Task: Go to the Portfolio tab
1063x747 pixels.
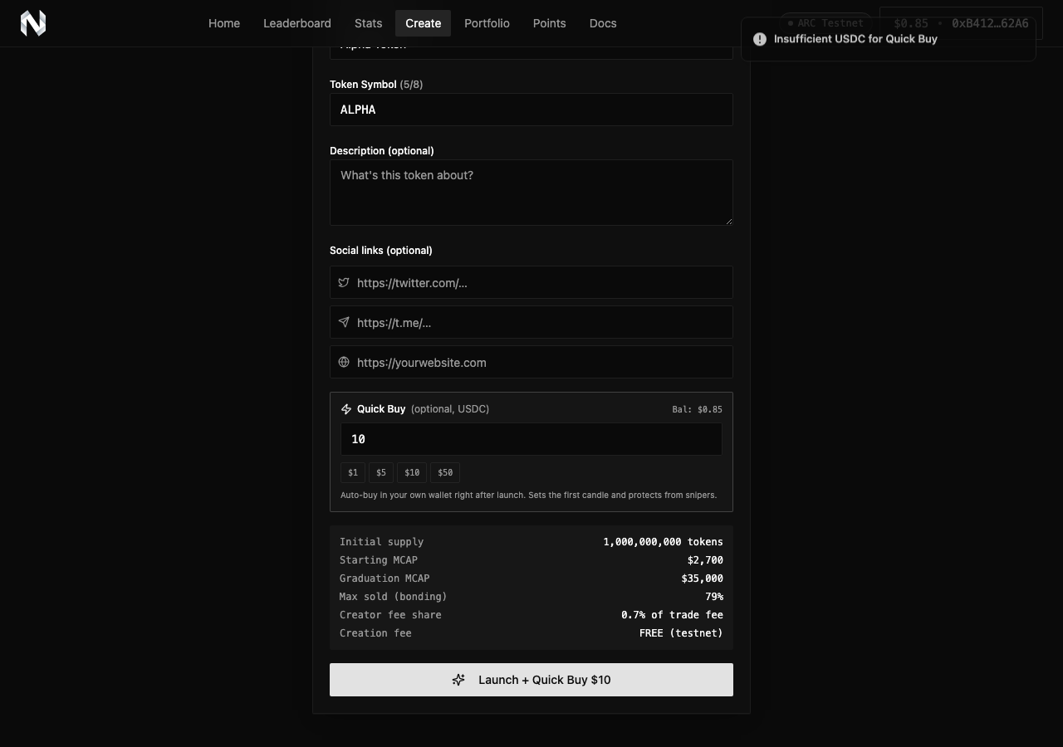Action: (487, 23)
